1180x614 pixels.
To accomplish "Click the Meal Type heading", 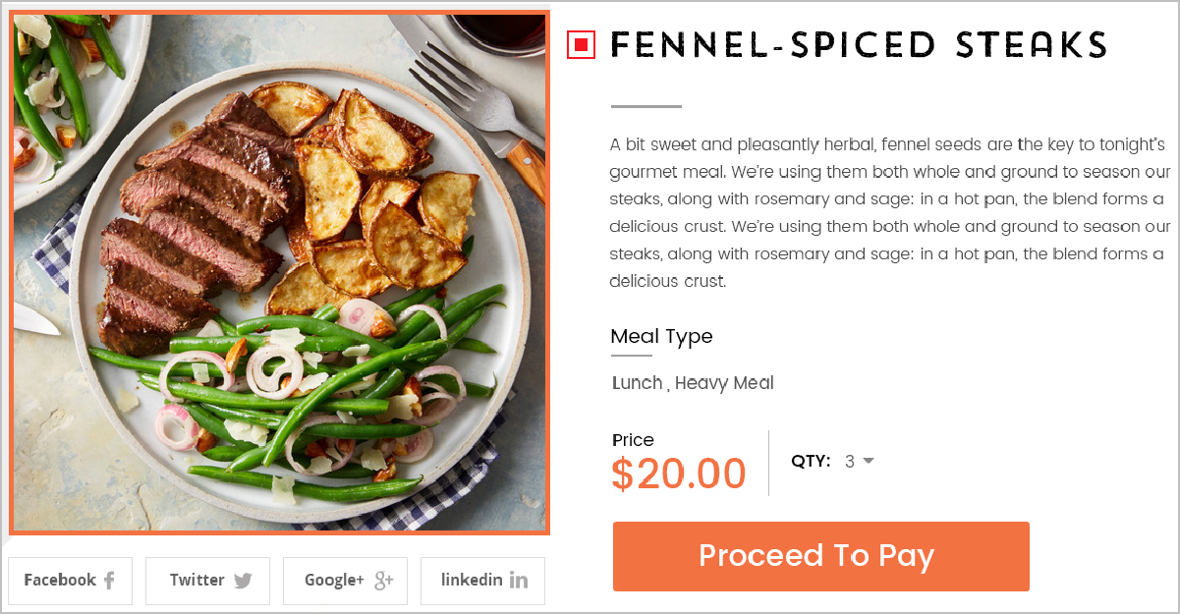I will [x=661, y=336].
